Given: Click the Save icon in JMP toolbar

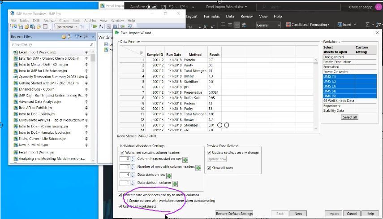Looking at the screenshot, I should (x=21, y=26).
